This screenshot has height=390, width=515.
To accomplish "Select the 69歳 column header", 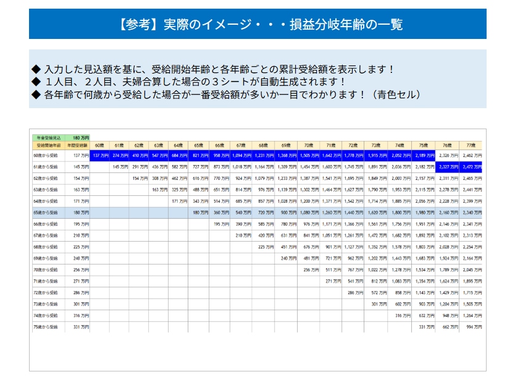I will (286, 145).
